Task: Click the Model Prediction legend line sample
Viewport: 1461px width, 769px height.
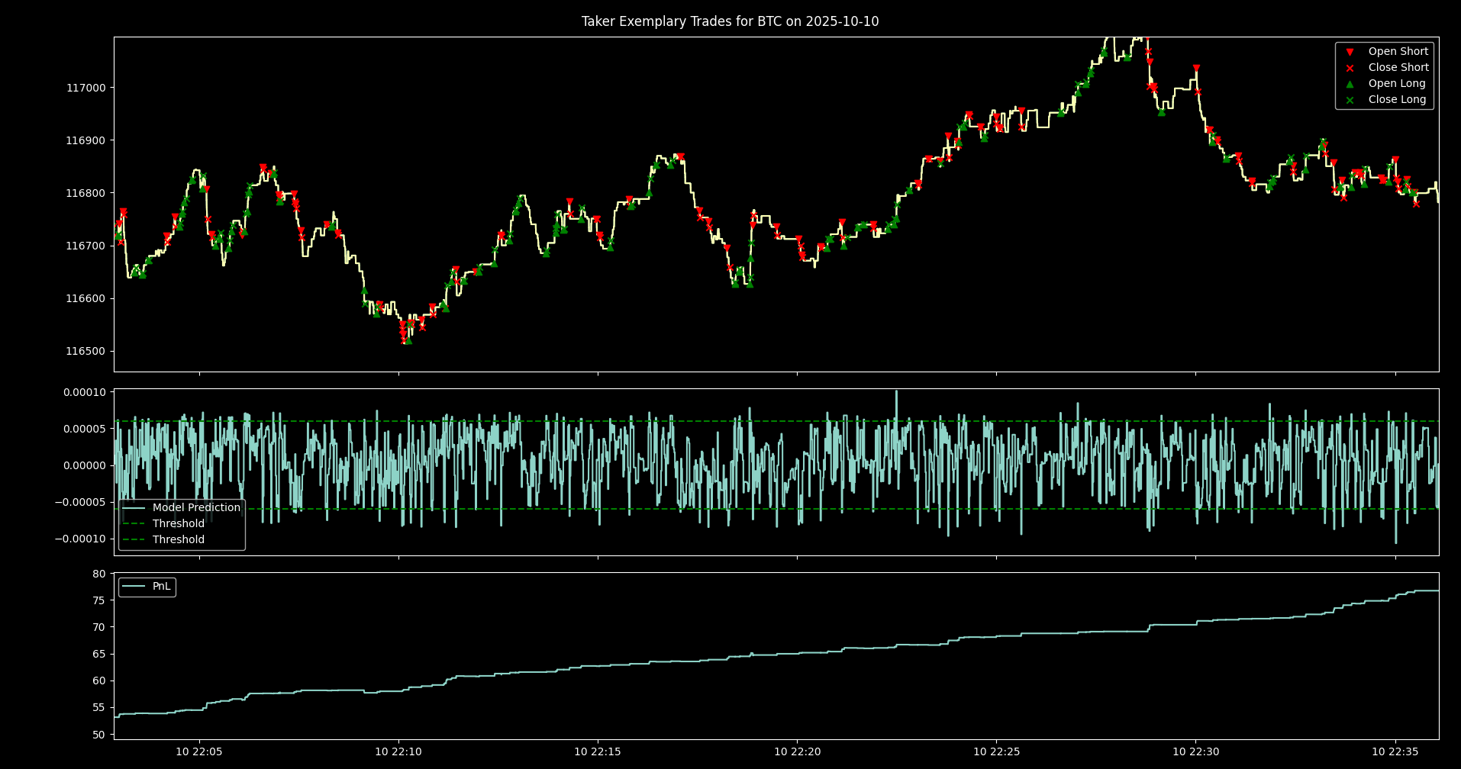Action: [134, 508]
